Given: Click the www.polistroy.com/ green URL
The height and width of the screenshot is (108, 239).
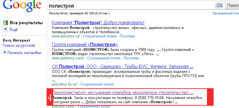Looking at the screenshot, I should point(68,58).
